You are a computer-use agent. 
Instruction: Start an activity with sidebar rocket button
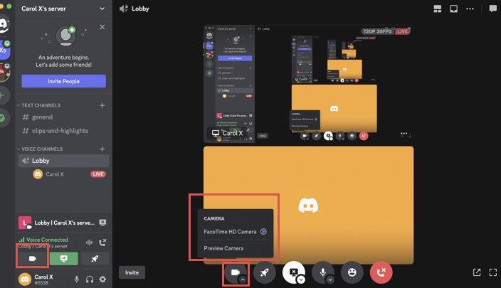tap(95, 259)
